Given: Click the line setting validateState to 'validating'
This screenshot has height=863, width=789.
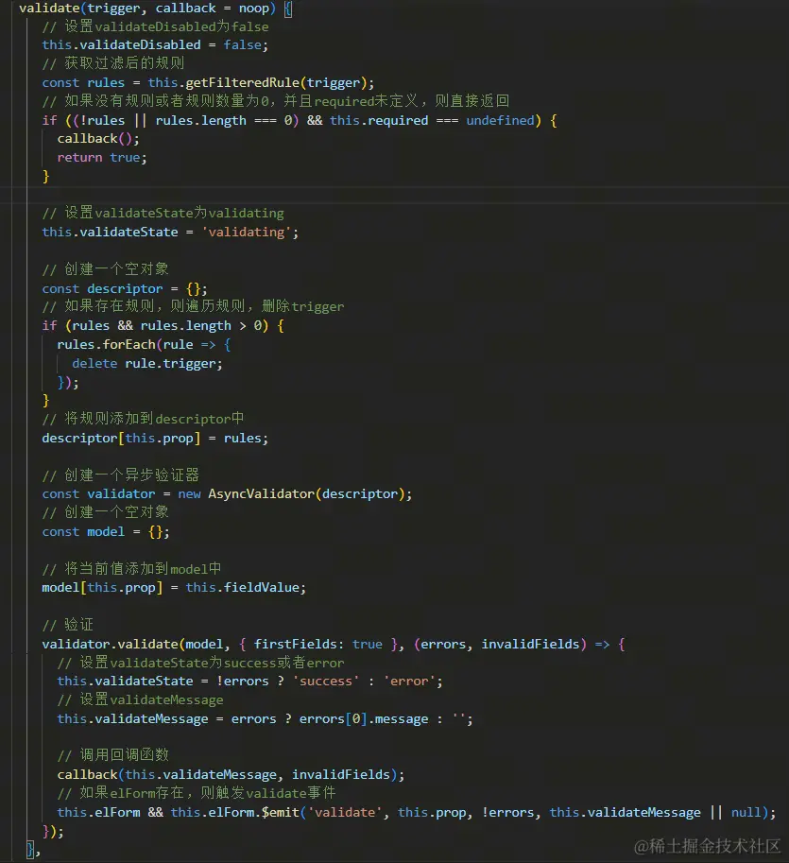Looking at the screenshot, I should tap(170, 233).
